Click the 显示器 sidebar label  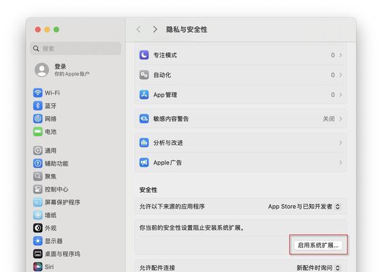(x=54, y=241)
